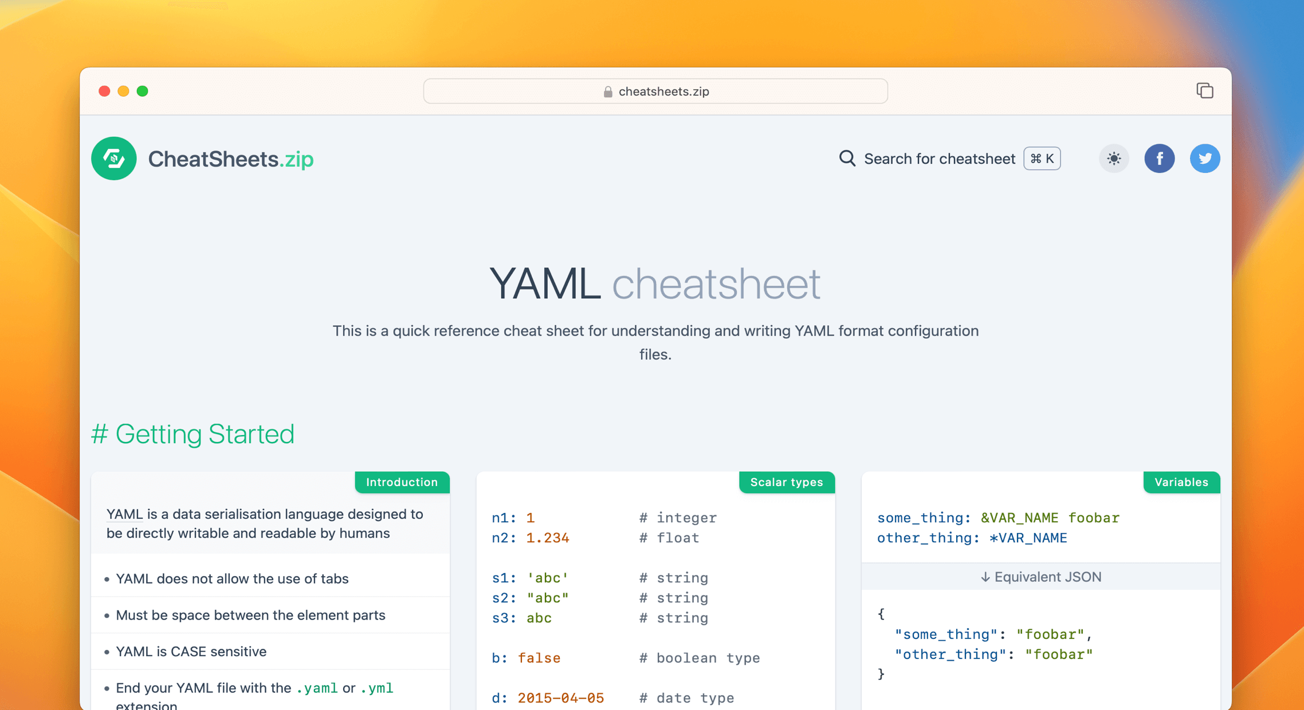Click the s2: "abc" code line
The height and width of the screenshot is (710, 1304).
[530, 598]
